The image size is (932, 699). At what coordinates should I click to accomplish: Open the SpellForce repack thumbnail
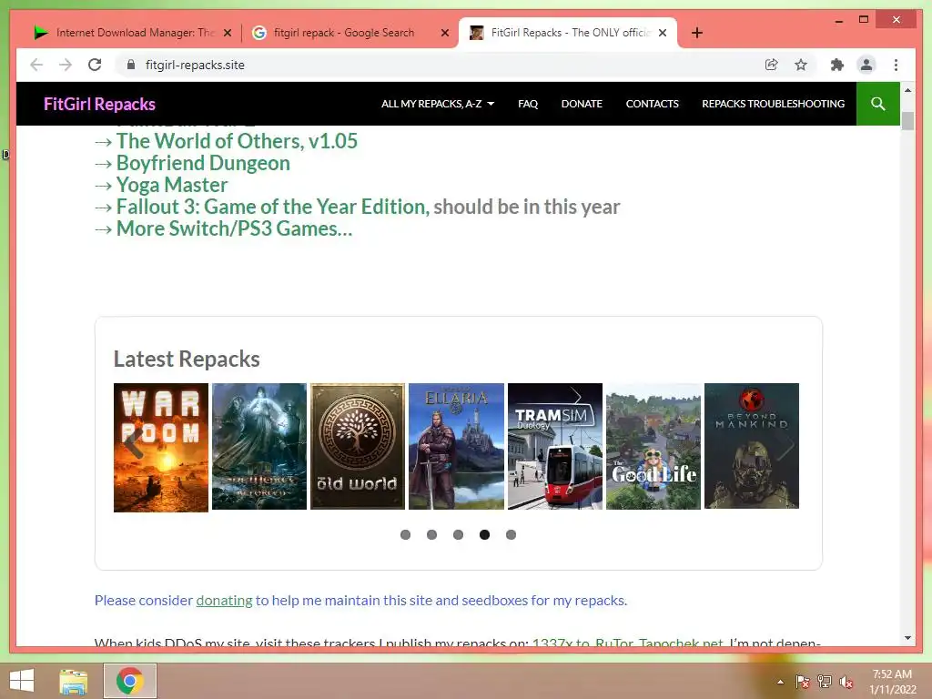click(x=259, y=446)
